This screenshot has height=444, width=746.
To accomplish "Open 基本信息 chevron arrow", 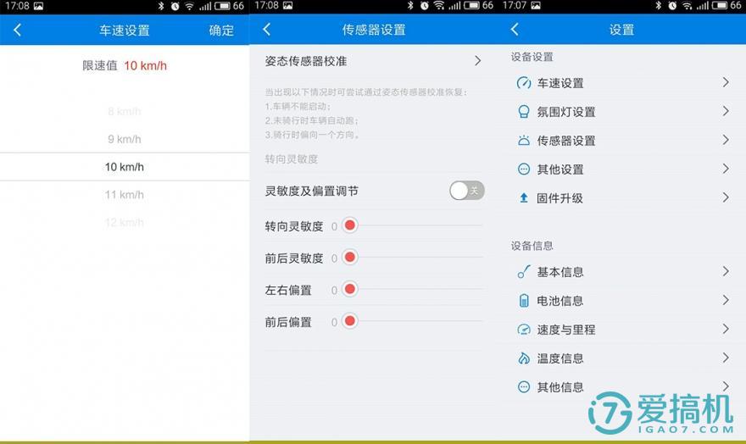I will (x=726, y=271).
